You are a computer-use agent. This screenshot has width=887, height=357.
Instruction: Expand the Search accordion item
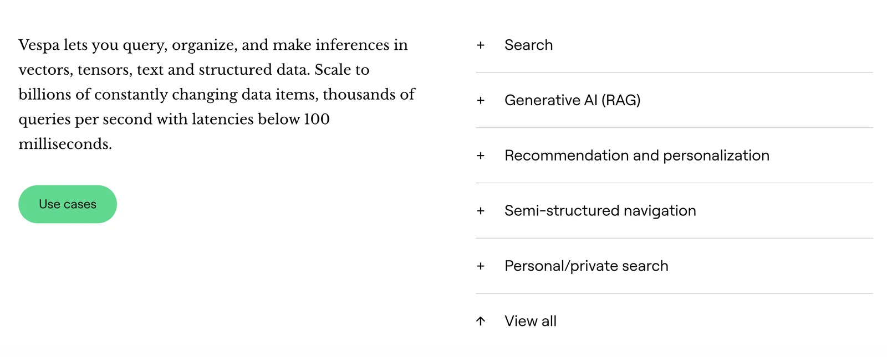click(528, 45)
